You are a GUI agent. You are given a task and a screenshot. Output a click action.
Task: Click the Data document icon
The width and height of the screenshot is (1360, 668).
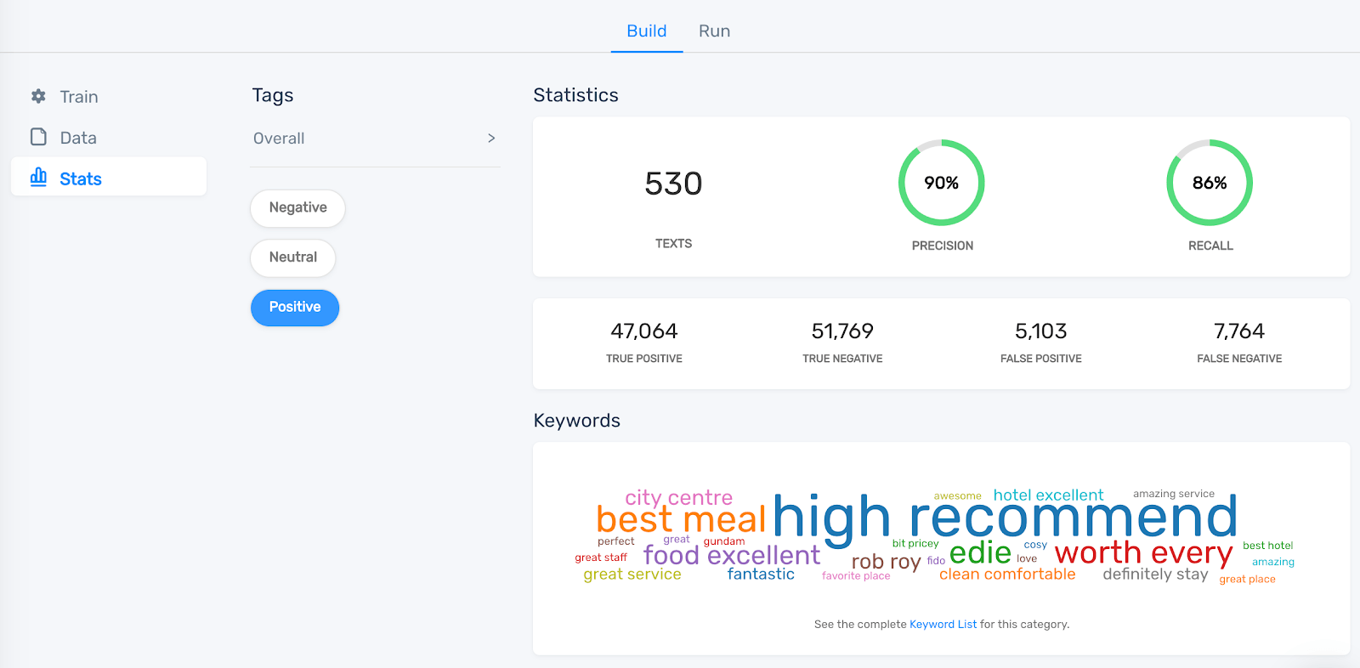38,137
